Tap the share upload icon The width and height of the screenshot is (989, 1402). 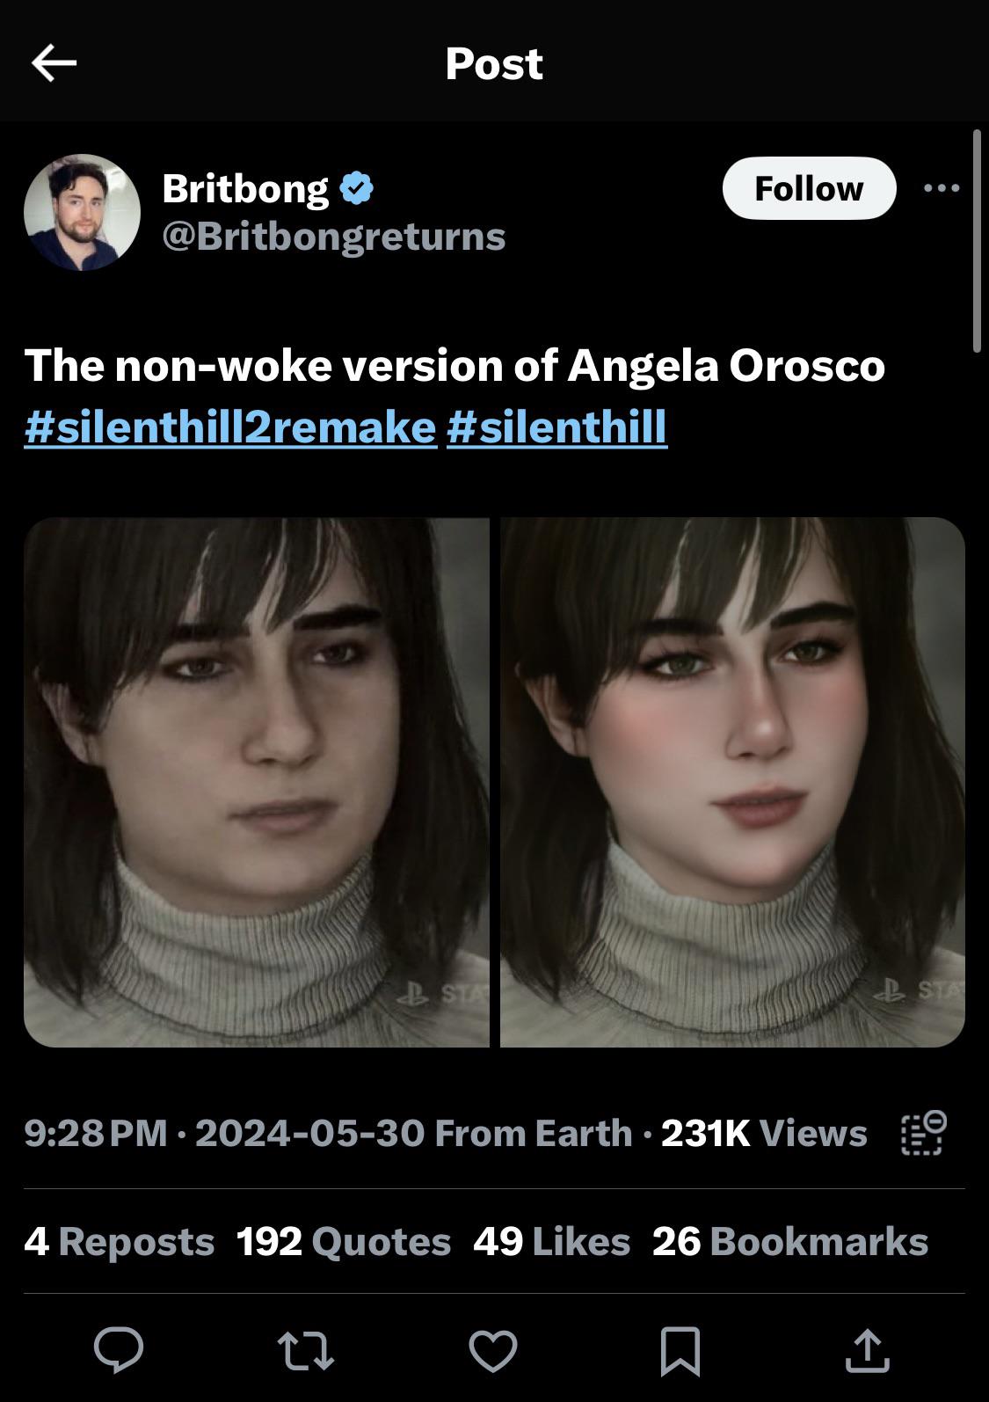click(x=868, y=1349)
